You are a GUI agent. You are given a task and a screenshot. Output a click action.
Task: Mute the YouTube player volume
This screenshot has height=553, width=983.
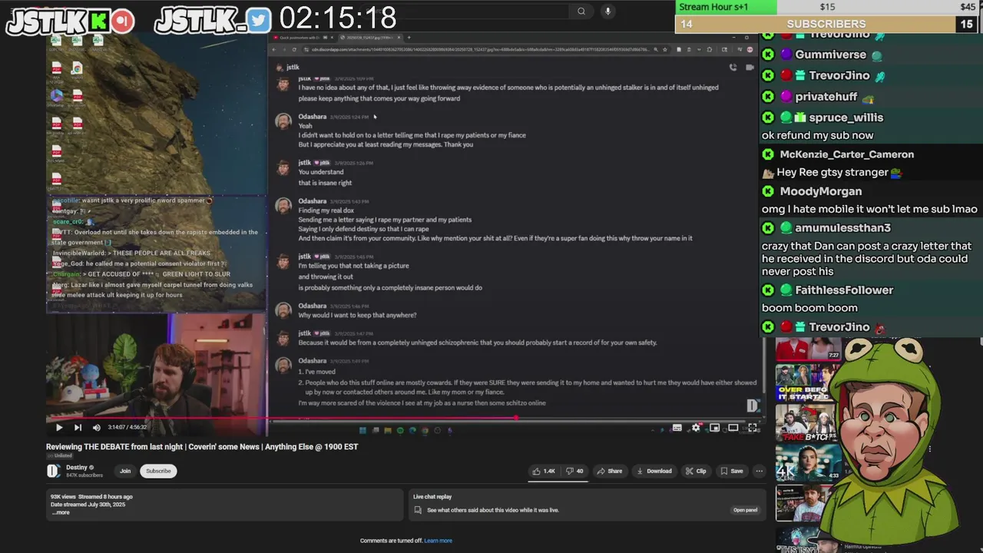[x=97, y=428]
